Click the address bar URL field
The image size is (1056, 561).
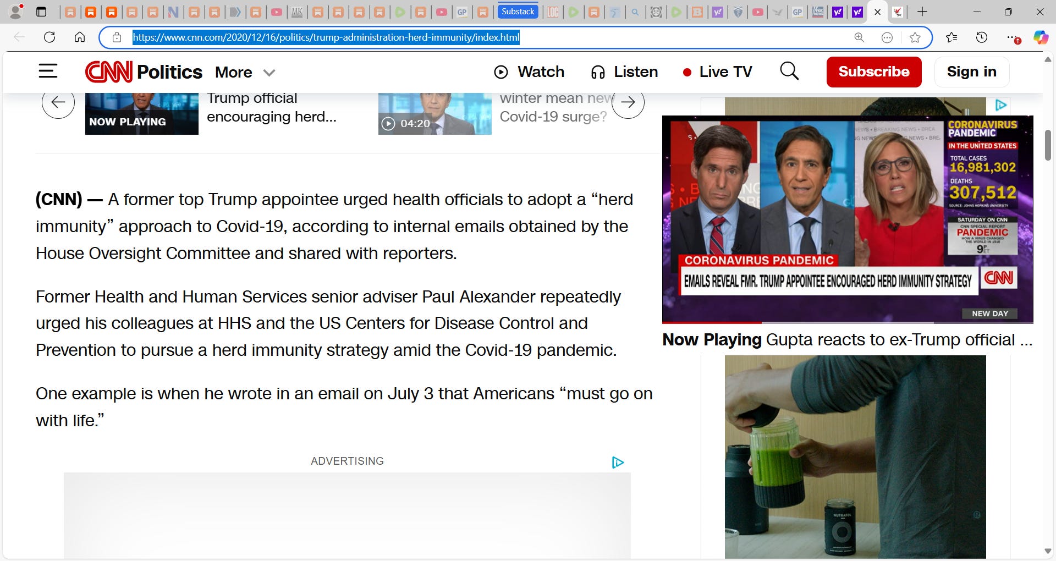484,37
